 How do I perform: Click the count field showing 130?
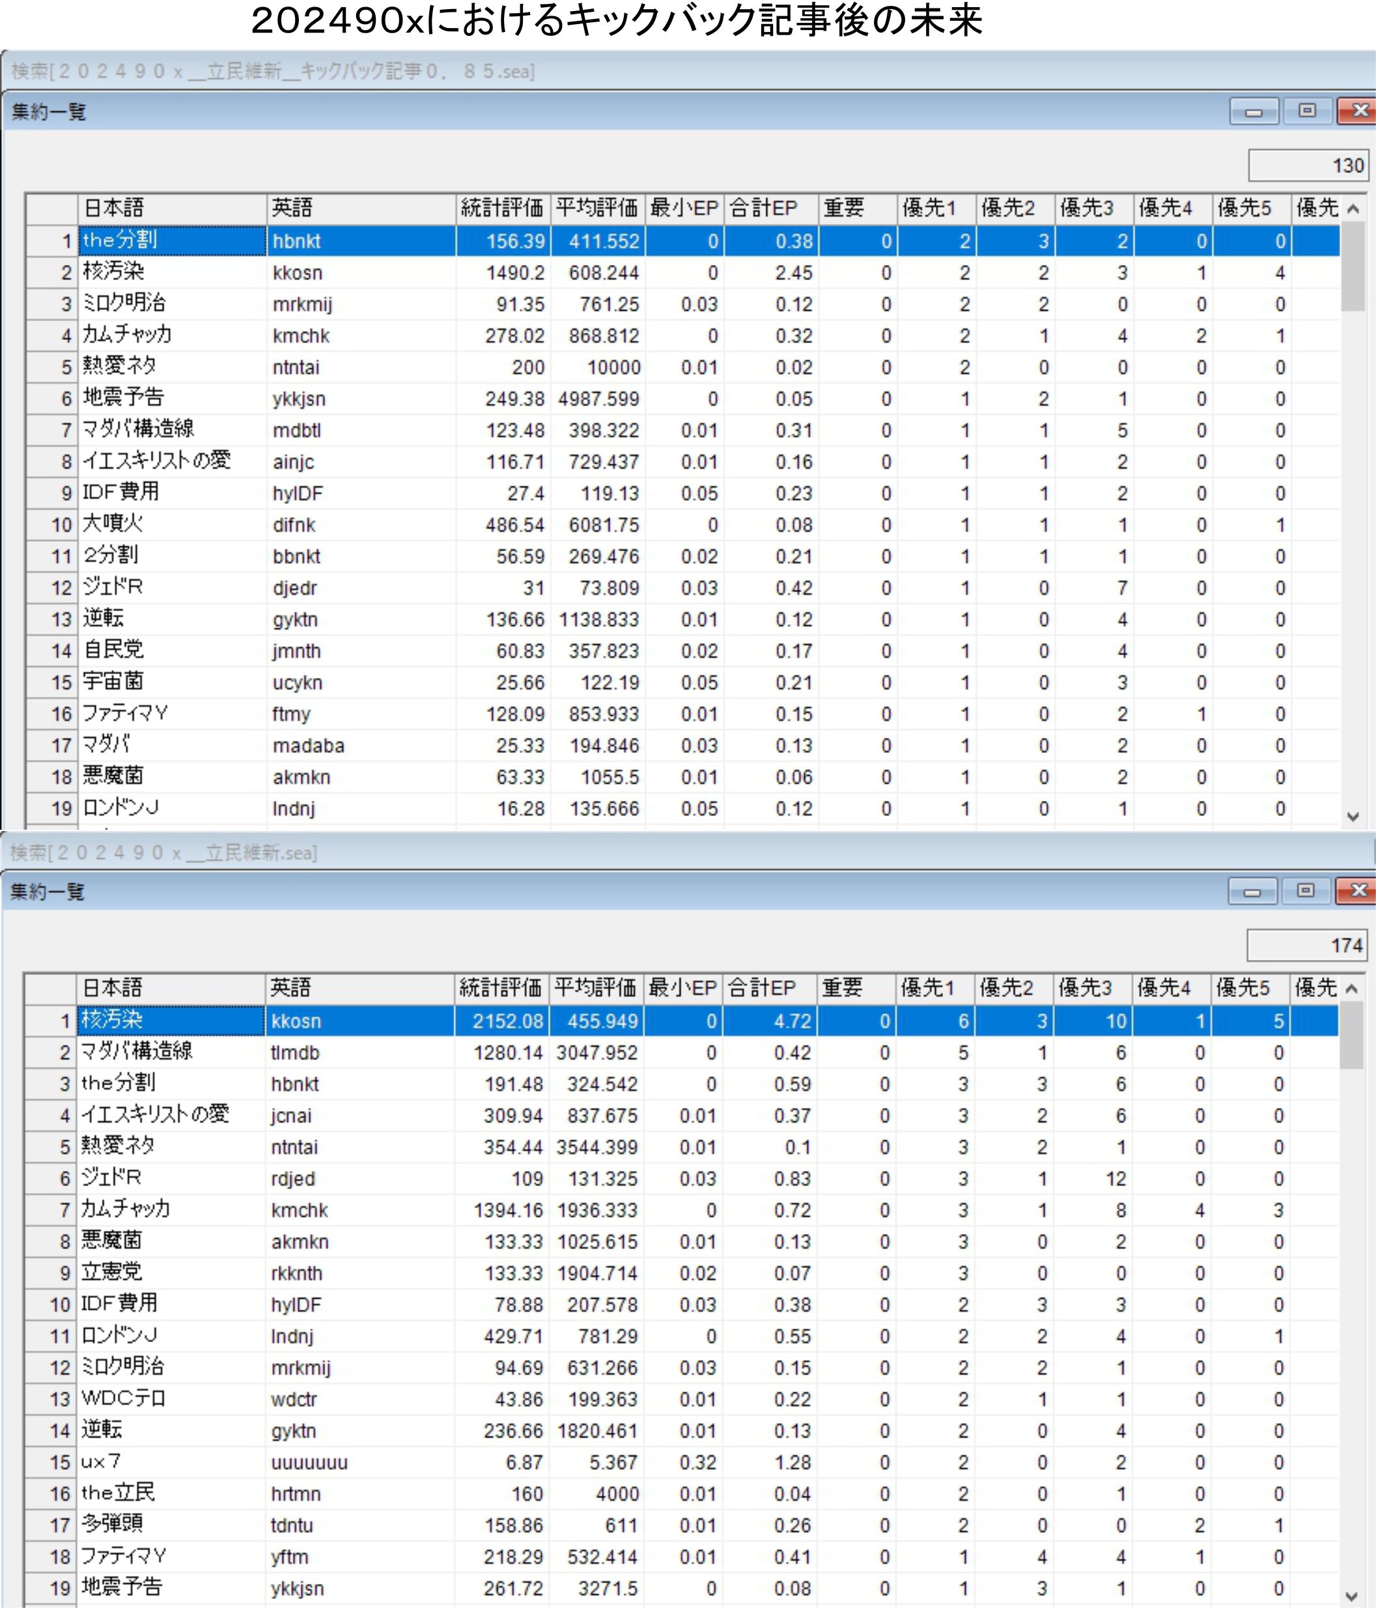pyautogui.click(x=1308, y=165)
